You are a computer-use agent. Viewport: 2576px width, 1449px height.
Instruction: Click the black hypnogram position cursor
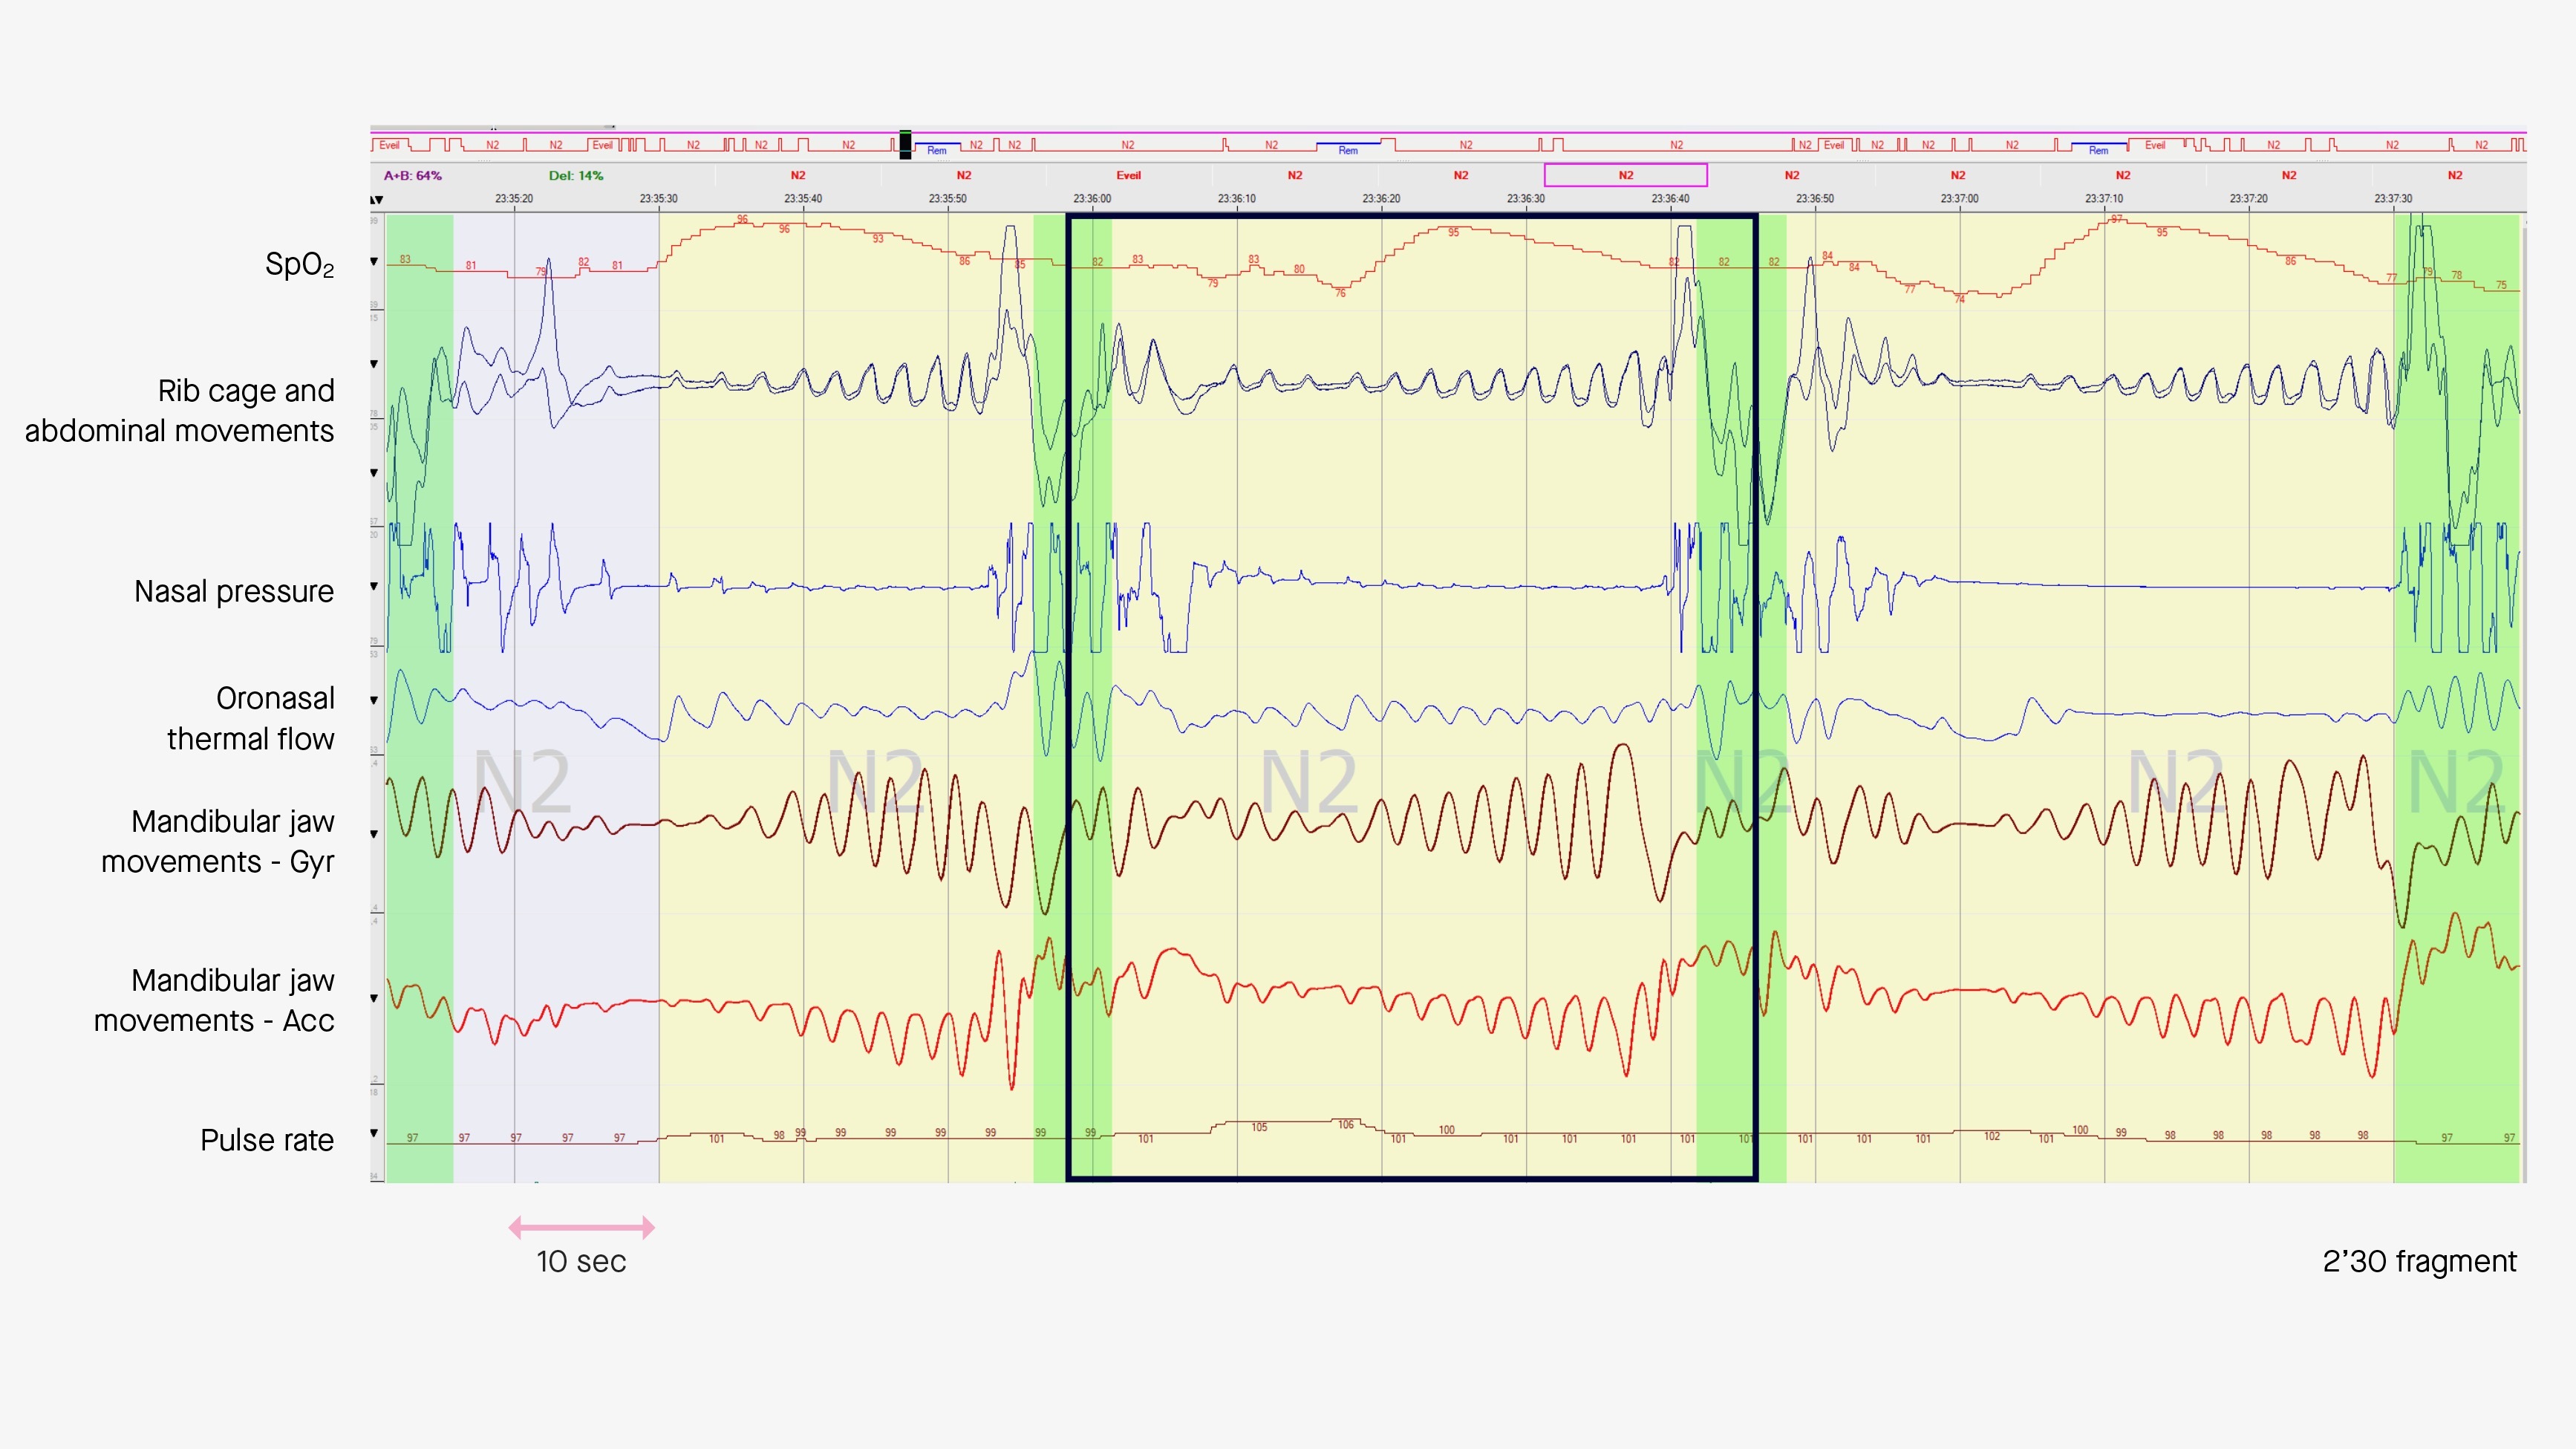905,145
